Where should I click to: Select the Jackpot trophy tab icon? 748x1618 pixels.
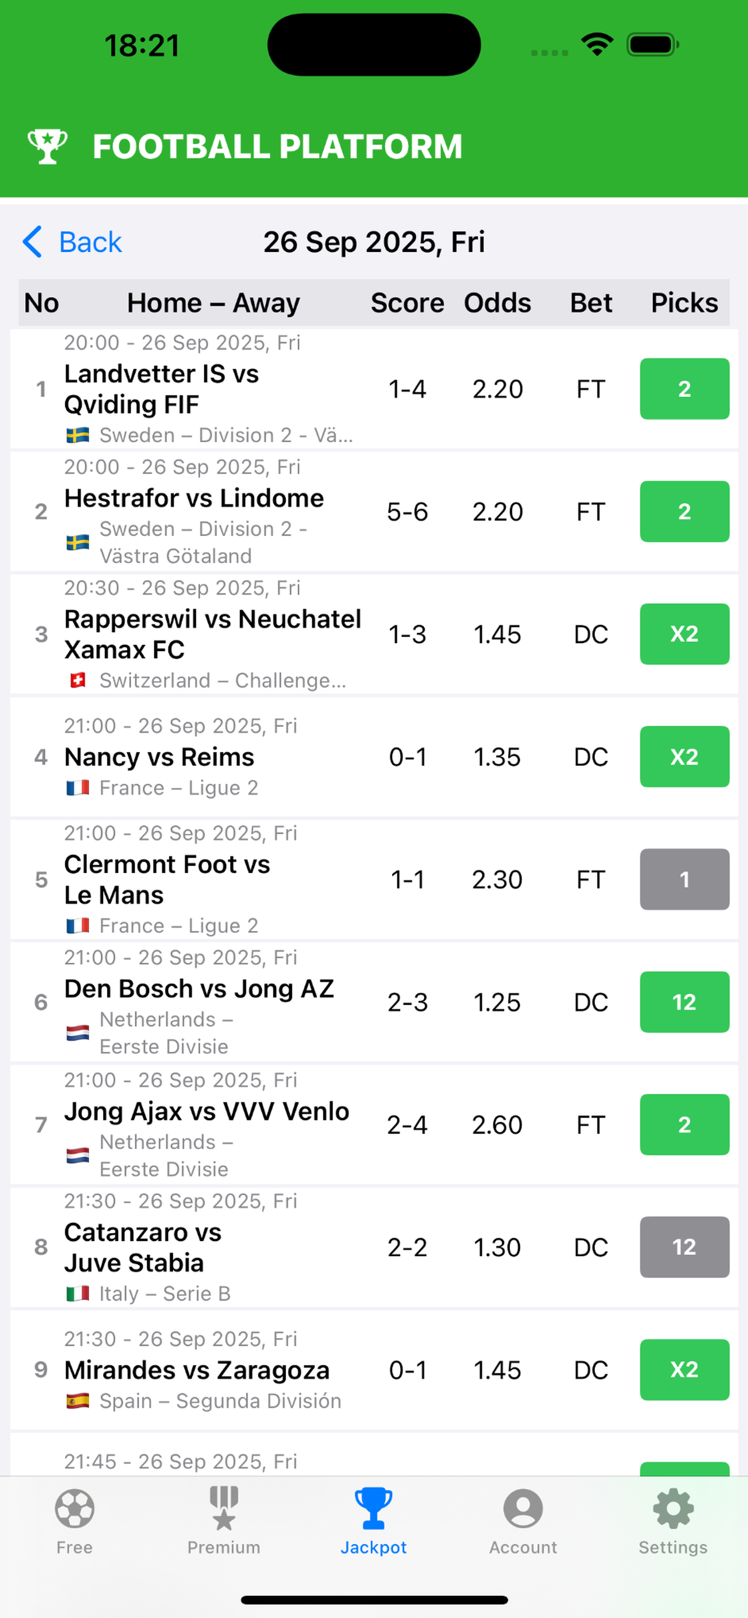[x=373, y=1508]
